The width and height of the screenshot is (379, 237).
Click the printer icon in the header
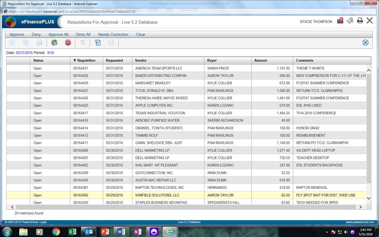pyautogui.click(x=360, y=21)
